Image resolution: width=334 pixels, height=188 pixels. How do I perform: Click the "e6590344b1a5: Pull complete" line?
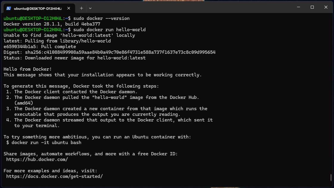[x=40, y=47]
